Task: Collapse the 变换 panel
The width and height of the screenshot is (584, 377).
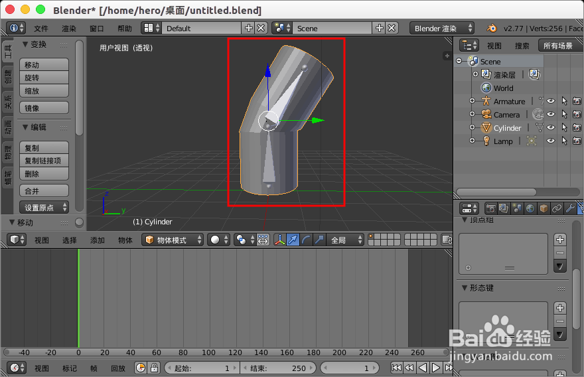Action: tap(25, 44)
